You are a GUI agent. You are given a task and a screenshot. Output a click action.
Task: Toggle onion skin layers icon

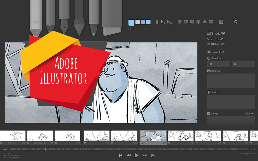click(205, 22)
